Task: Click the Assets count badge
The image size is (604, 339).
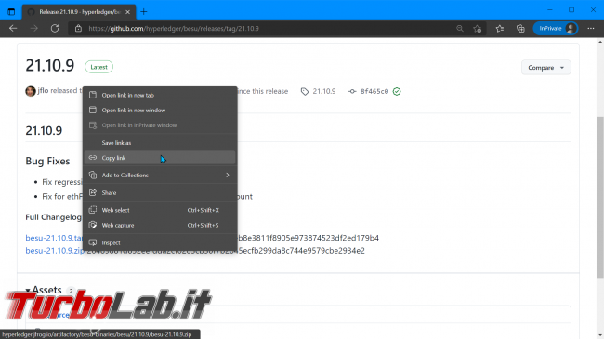Action: click(x=71, y=291)
